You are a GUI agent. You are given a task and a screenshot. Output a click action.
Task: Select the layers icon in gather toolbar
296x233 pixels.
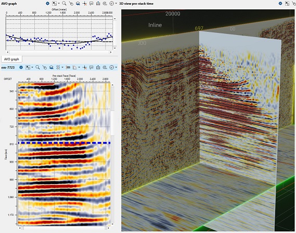51,67
